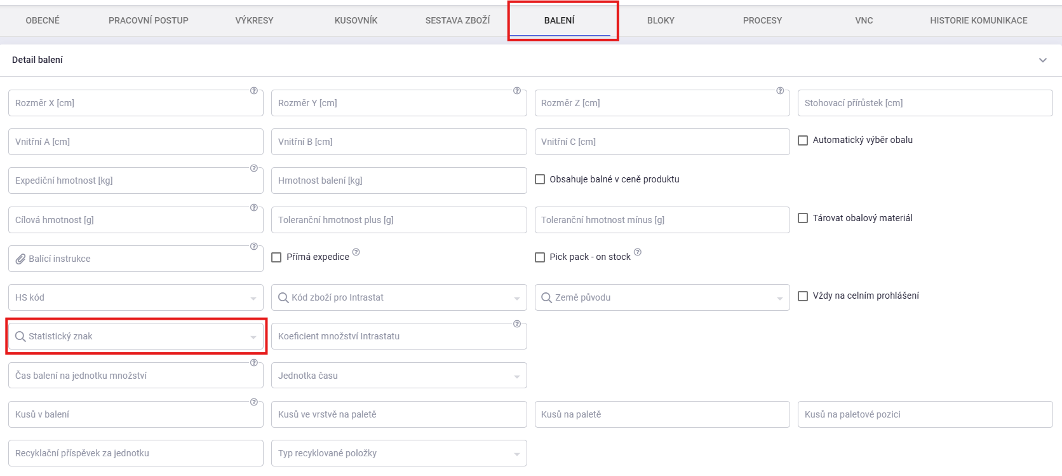The image size is (1062, 476).
Task: Collapse the Detail balení section
Action: [x=1042, y=60]
